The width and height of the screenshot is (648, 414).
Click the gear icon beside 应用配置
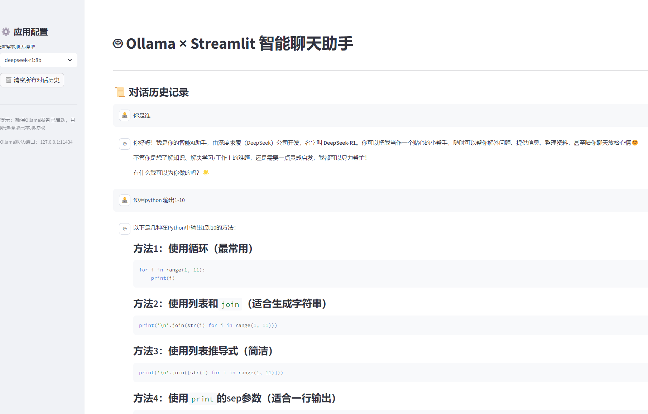tap(6, 32)
